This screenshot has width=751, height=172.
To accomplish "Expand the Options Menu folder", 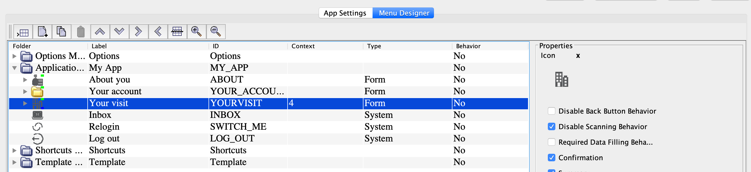I will point(14,56).
